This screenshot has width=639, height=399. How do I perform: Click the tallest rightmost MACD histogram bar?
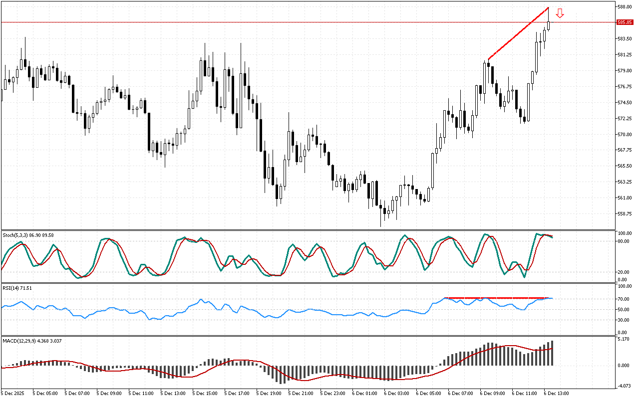click(x=552, y=353)
